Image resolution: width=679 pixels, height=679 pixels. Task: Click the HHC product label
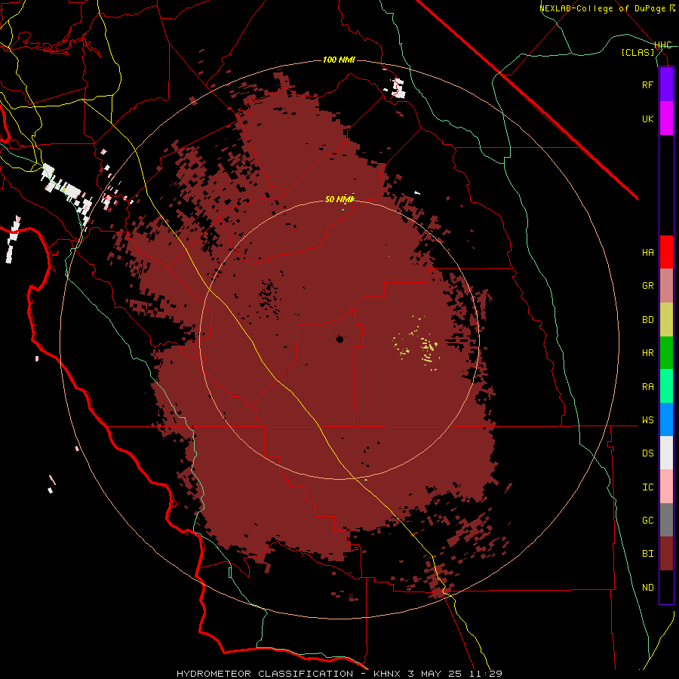(663, 45)
